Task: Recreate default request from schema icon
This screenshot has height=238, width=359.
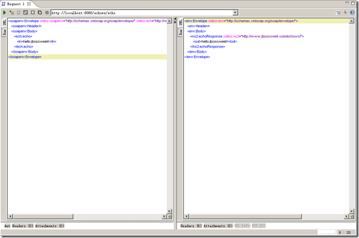Action: pos(26,13)
